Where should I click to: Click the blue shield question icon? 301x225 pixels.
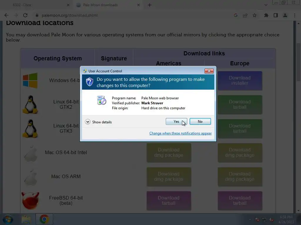89,82
